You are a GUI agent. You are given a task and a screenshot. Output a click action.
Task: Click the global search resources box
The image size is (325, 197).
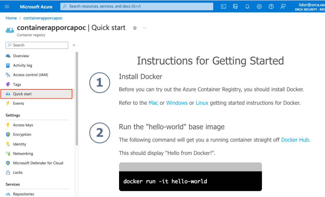click(x=137, y=6)
